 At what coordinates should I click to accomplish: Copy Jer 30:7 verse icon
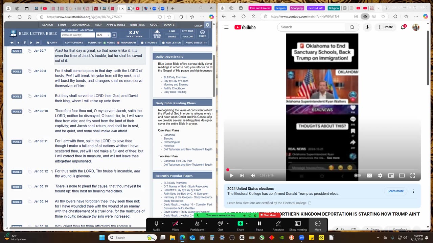(29, 51)
